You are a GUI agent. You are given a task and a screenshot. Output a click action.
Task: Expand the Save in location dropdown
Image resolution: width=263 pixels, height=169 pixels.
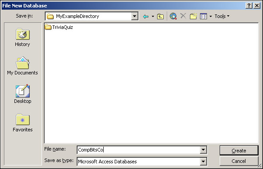click(134, 16)
